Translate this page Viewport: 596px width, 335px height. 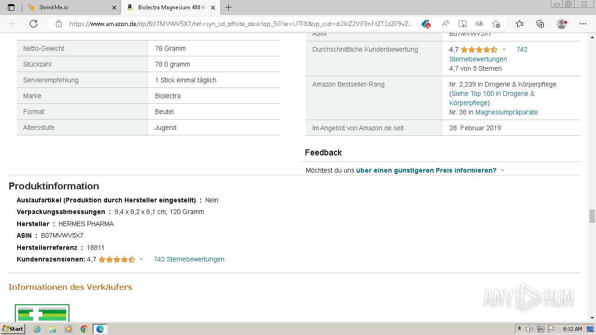[479, 24]
